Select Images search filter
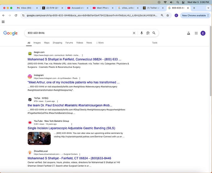The height and width of the screenshot is (173, 212). pos(37,43)
